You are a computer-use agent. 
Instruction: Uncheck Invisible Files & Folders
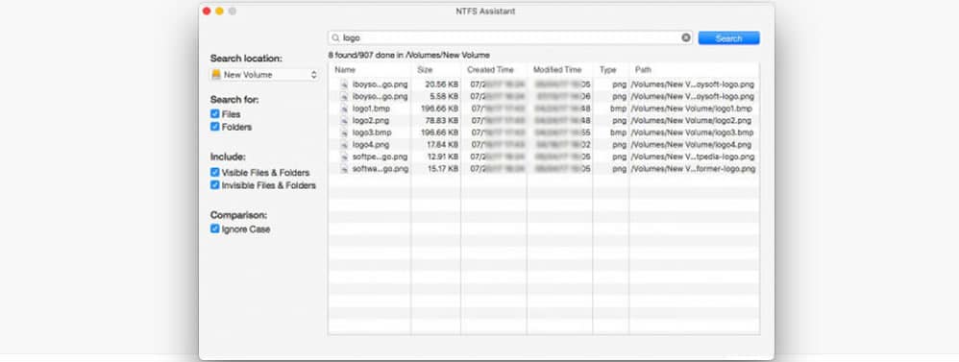[x=214, y=184]
